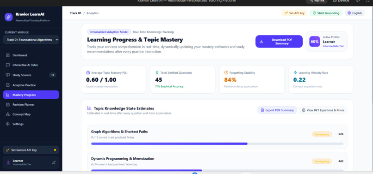The width and height of the screenshot is (373, 174).
Task: Click the 0.60 / 1.00 mastery value
Action: (x=101, y=80)
